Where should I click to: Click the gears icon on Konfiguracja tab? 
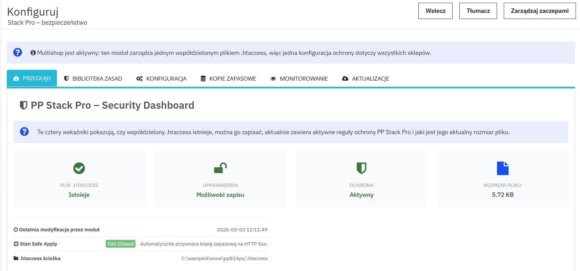click(x=139, y=79)
